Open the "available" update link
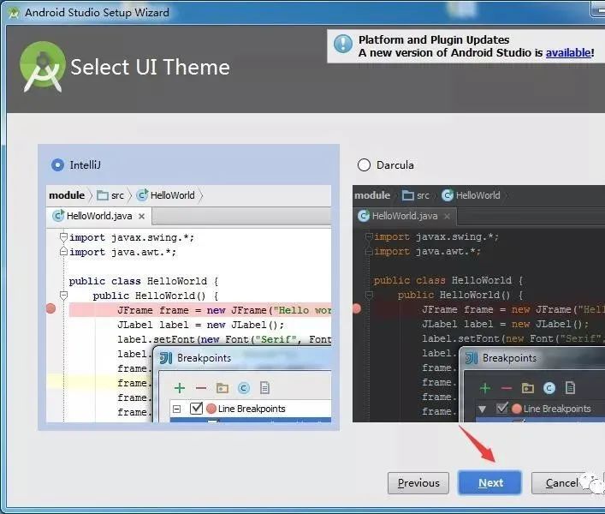Screen dimensions: 605x514 567,53
